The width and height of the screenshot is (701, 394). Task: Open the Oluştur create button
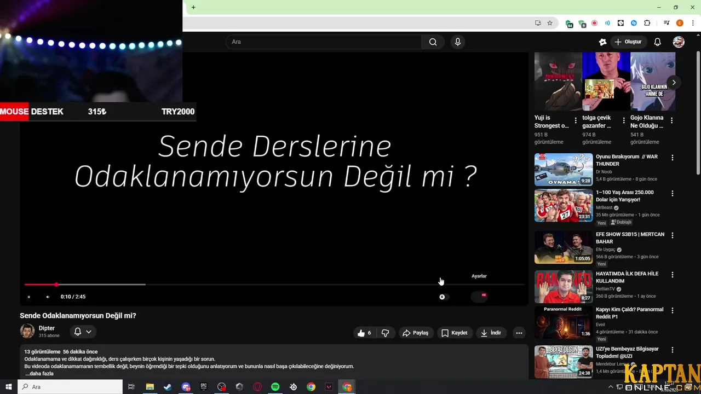point(628,42)
